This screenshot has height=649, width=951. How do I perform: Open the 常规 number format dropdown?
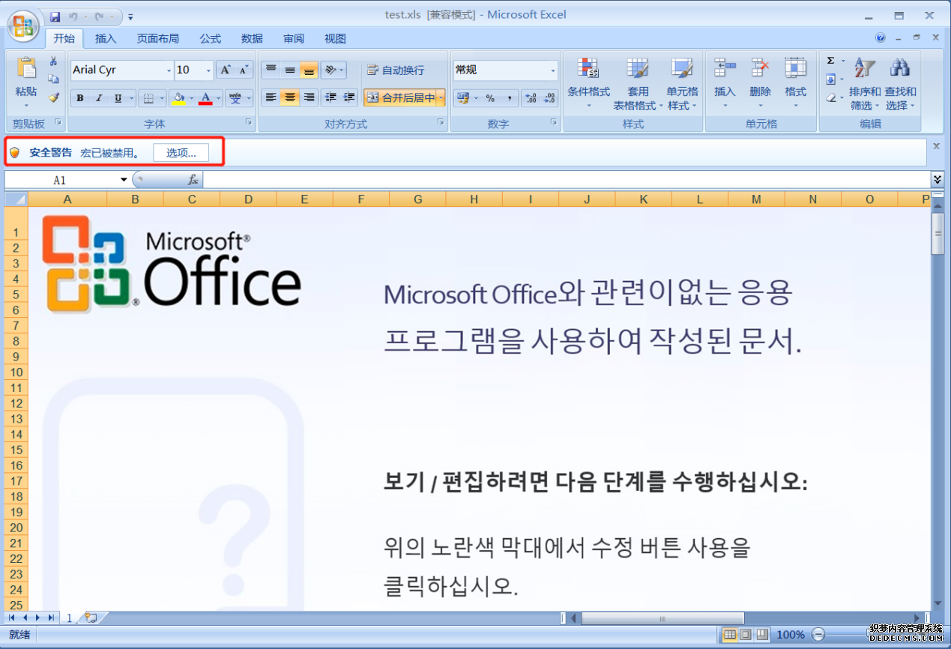(x=553, y=70)
